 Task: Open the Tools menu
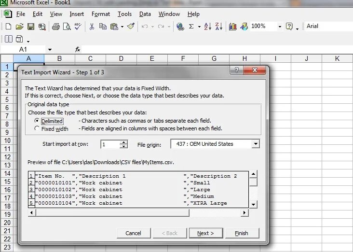(x=124, y=14)
